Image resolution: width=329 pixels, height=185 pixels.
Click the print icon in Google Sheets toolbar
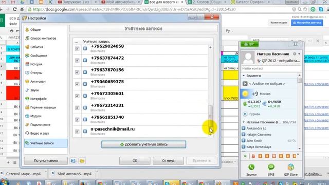click(12, 31)
